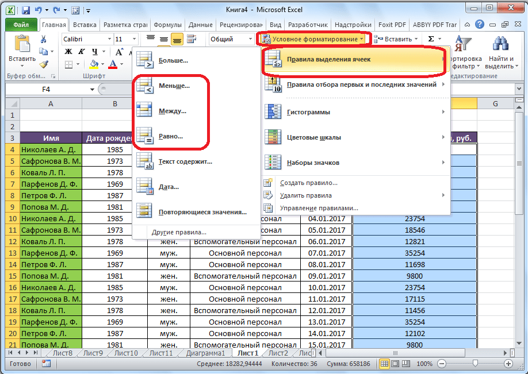
Task: Switch to Page Layout view in status bar
Action: pos(396,364)
